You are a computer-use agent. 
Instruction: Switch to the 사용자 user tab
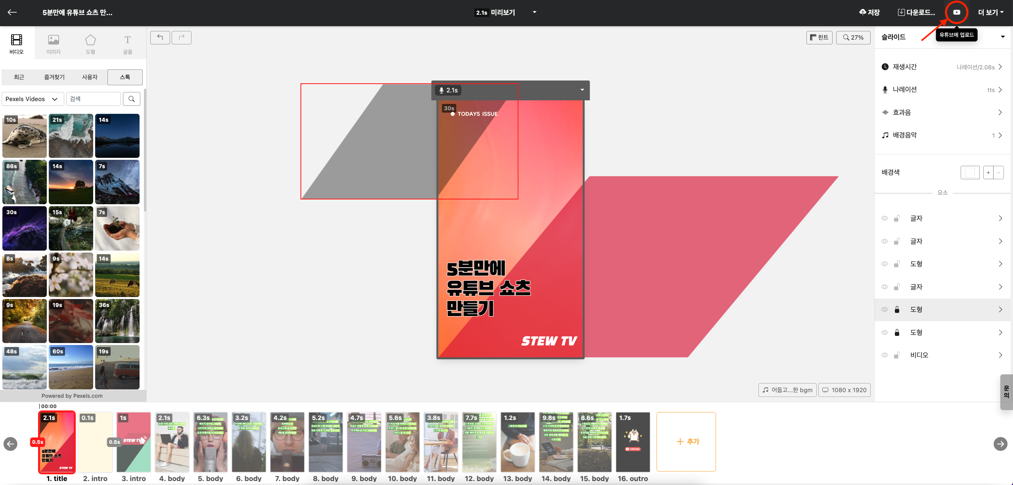[x=90, y=77]
